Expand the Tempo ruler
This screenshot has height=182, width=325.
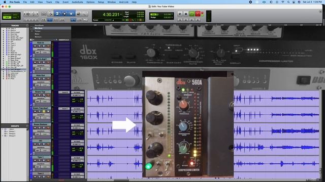[x=32, y=31]
